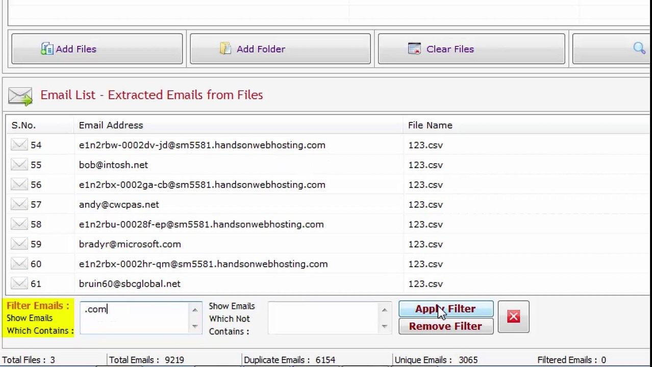
Task: Select email bob@intosh.net
Action: pos(113,165)
